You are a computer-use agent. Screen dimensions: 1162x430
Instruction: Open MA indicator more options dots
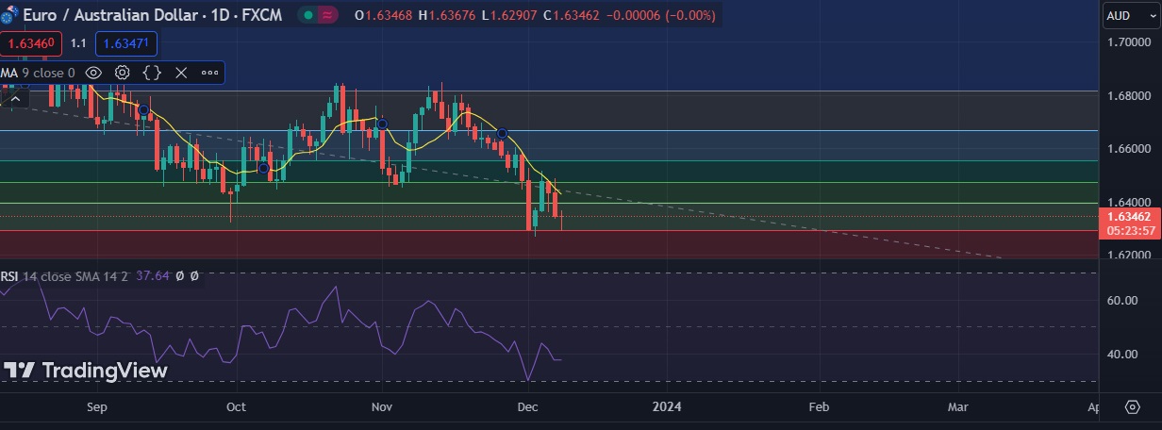[209, 73]
